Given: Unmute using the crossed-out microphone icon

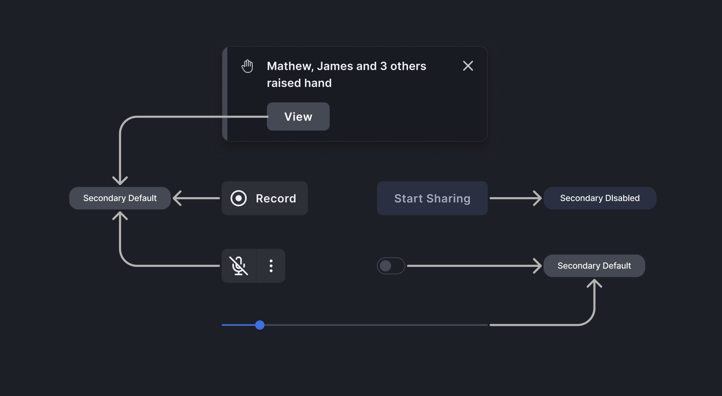Looking at the screenshot, I should click(239, 266).
